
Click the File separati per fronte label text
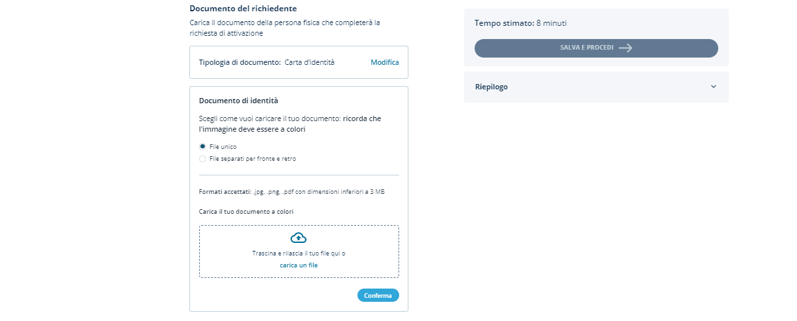(253, 159)
